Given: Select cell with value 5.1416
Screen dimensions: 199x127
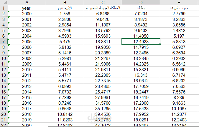Looking at the screenshot, I should click(65, 53).
